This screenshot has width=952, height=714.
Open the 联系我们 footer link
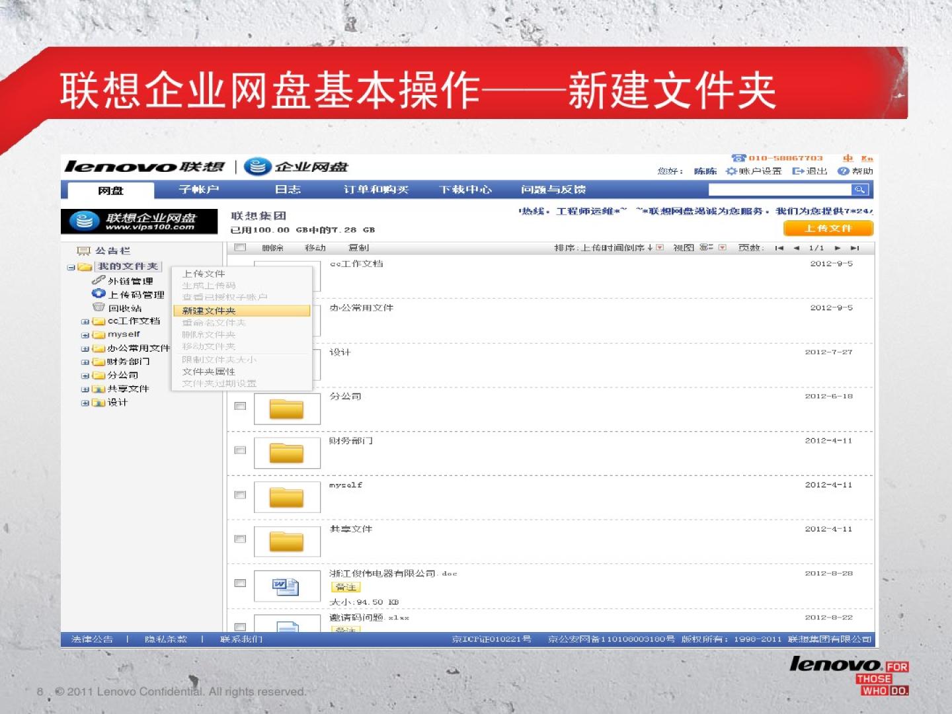241,639
